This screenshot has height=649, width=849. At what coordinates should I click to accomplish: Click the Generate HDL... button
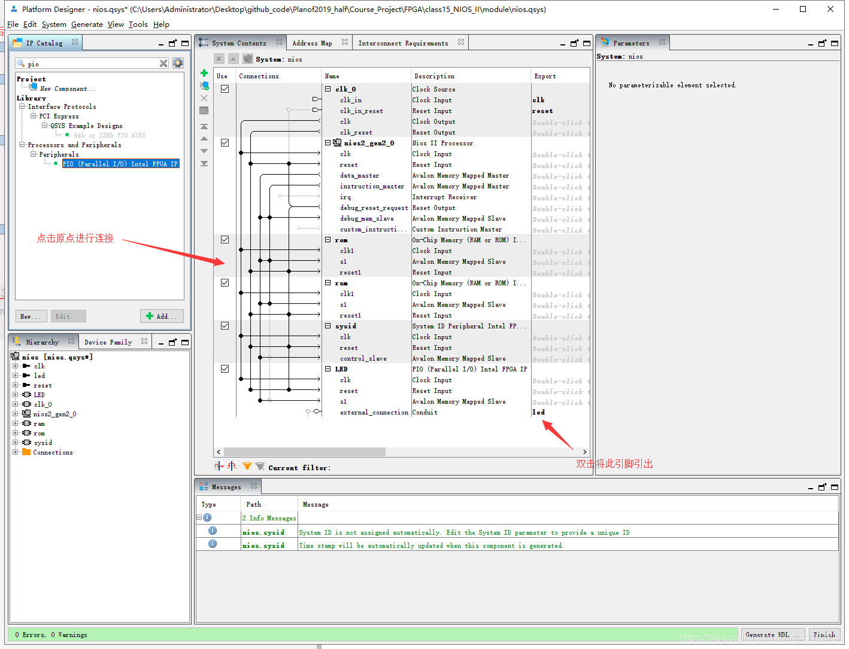[x=773, y=635]
